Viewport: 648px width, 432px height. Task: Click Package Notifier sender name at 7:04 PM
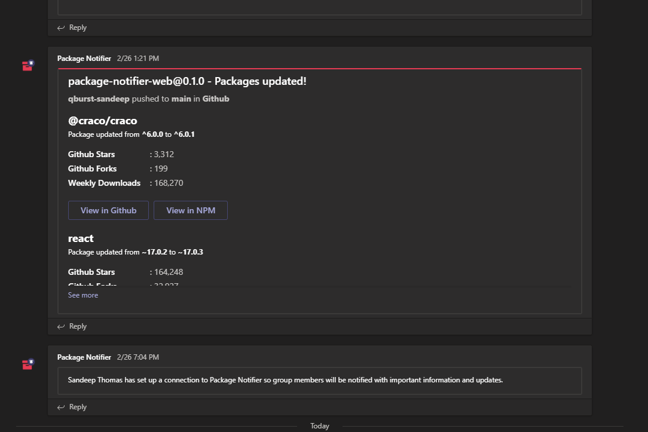[x=84, y=357]
